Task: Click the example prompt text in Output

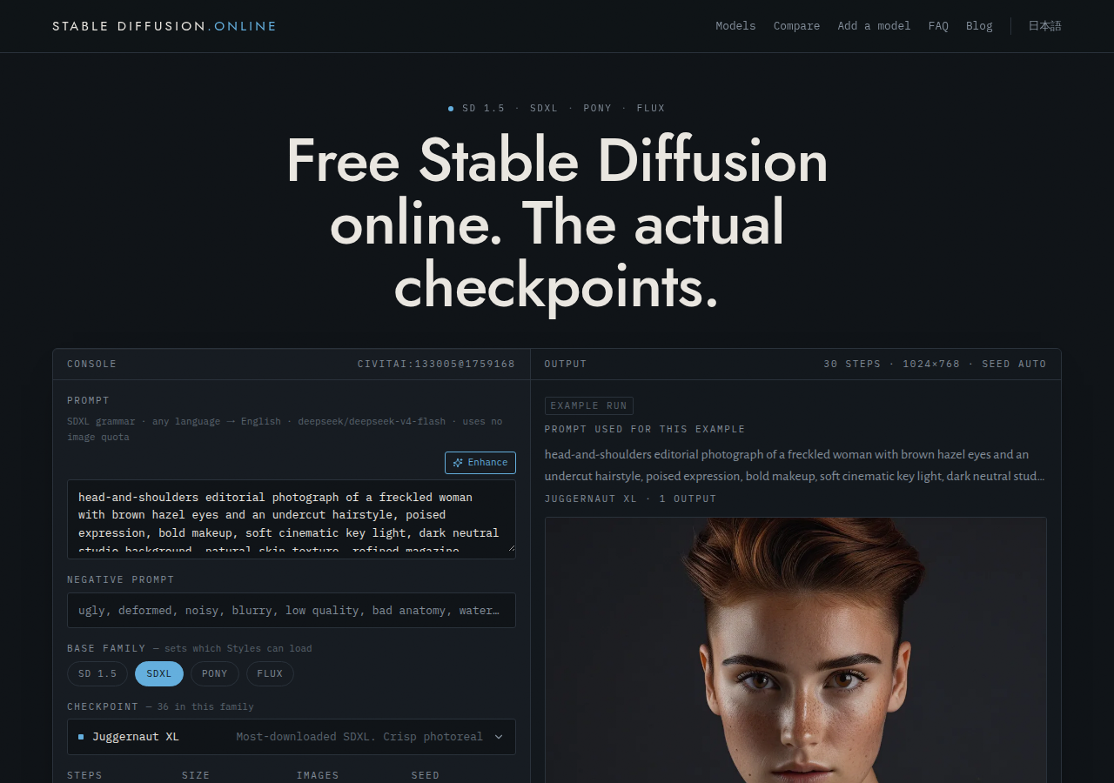Action: coord(795,465)
